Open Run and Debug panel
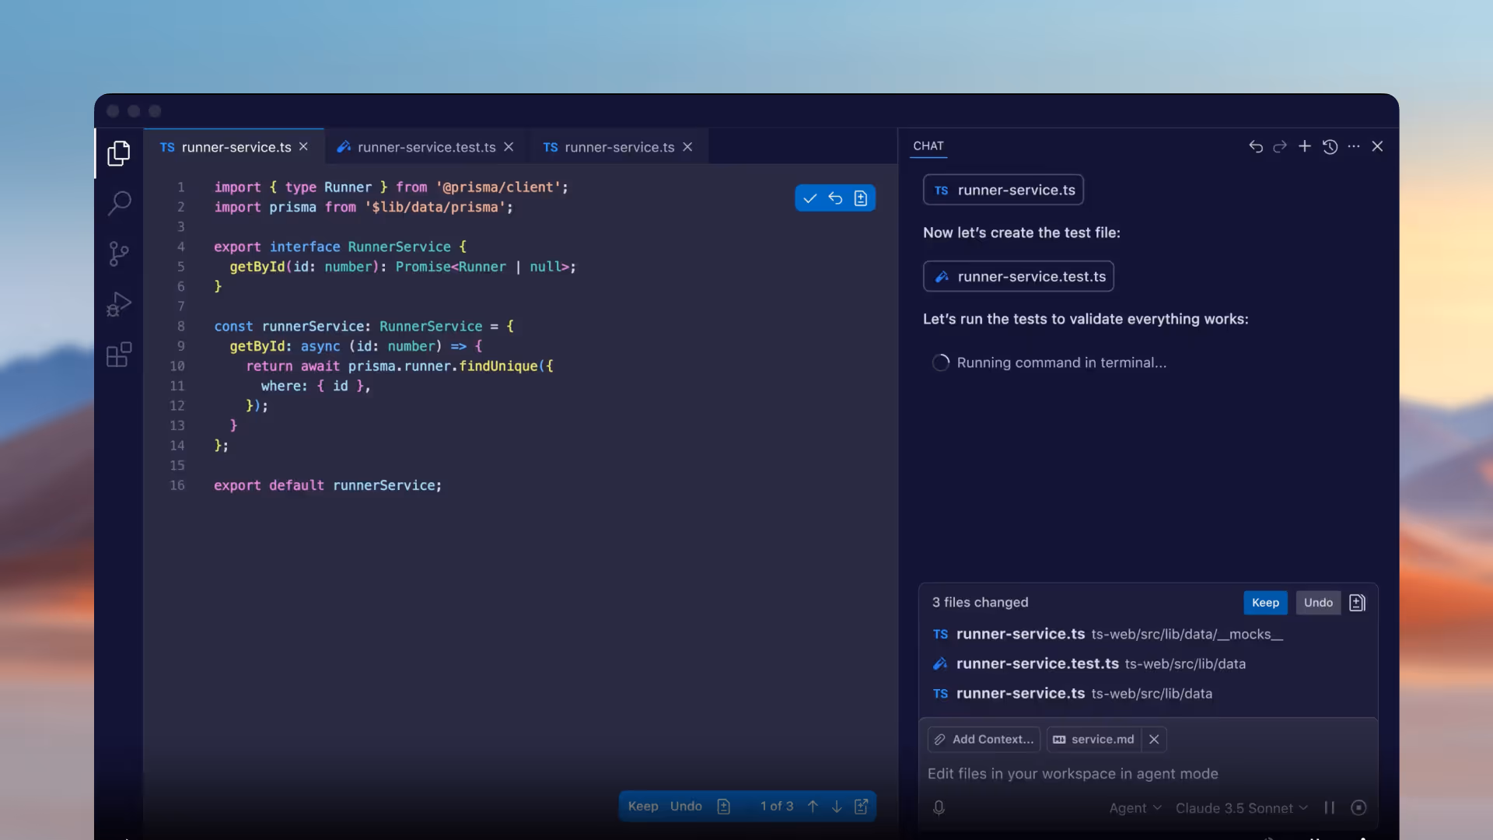The width and height of the screenshot is (1493, 840). coord(118,304)
